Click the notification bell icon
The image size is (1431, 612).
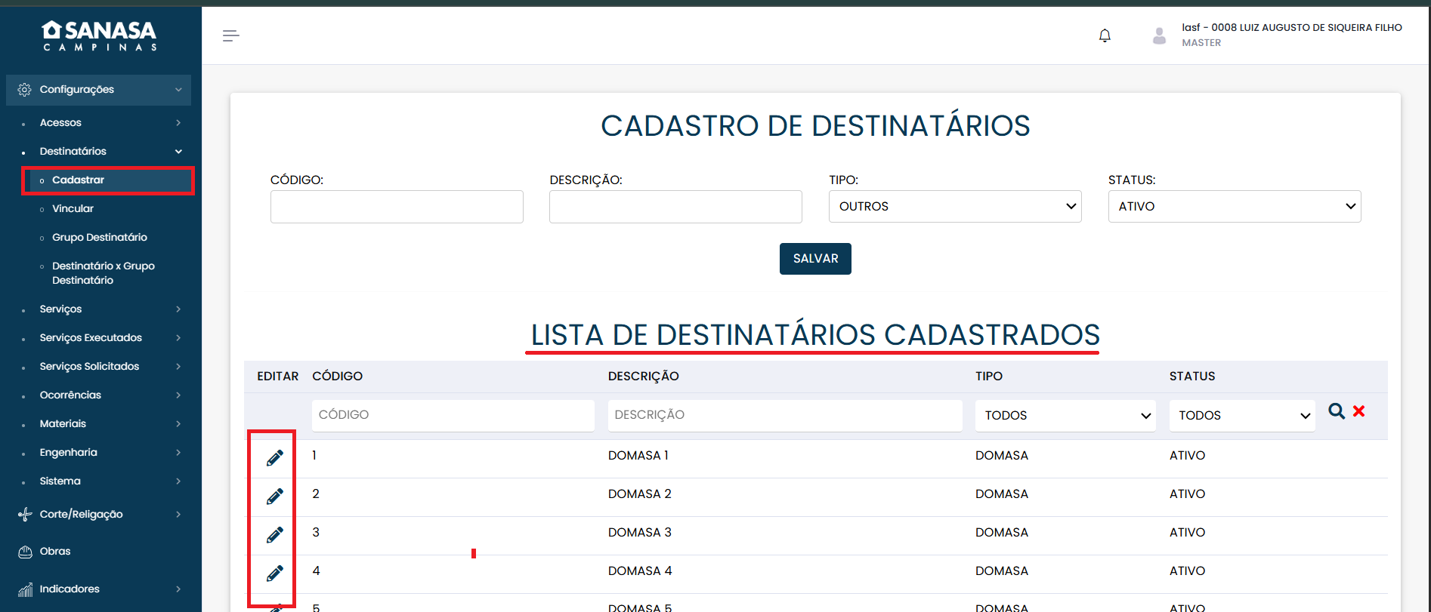[x=1105, y=35]
